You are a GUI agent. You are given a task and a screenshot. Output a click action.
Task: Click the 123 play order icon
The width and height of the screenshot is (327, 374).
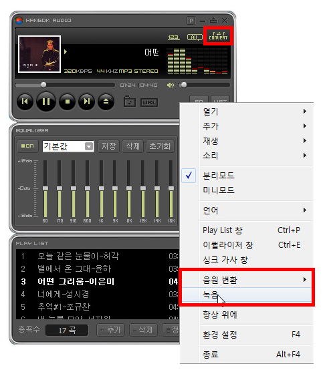(x=174, y=37)
